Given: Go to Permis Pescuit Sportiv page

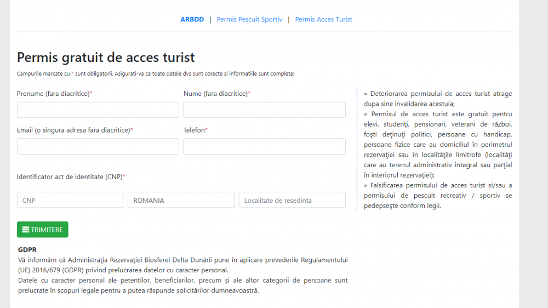Looking at the screenshot, I should [249, 19].
